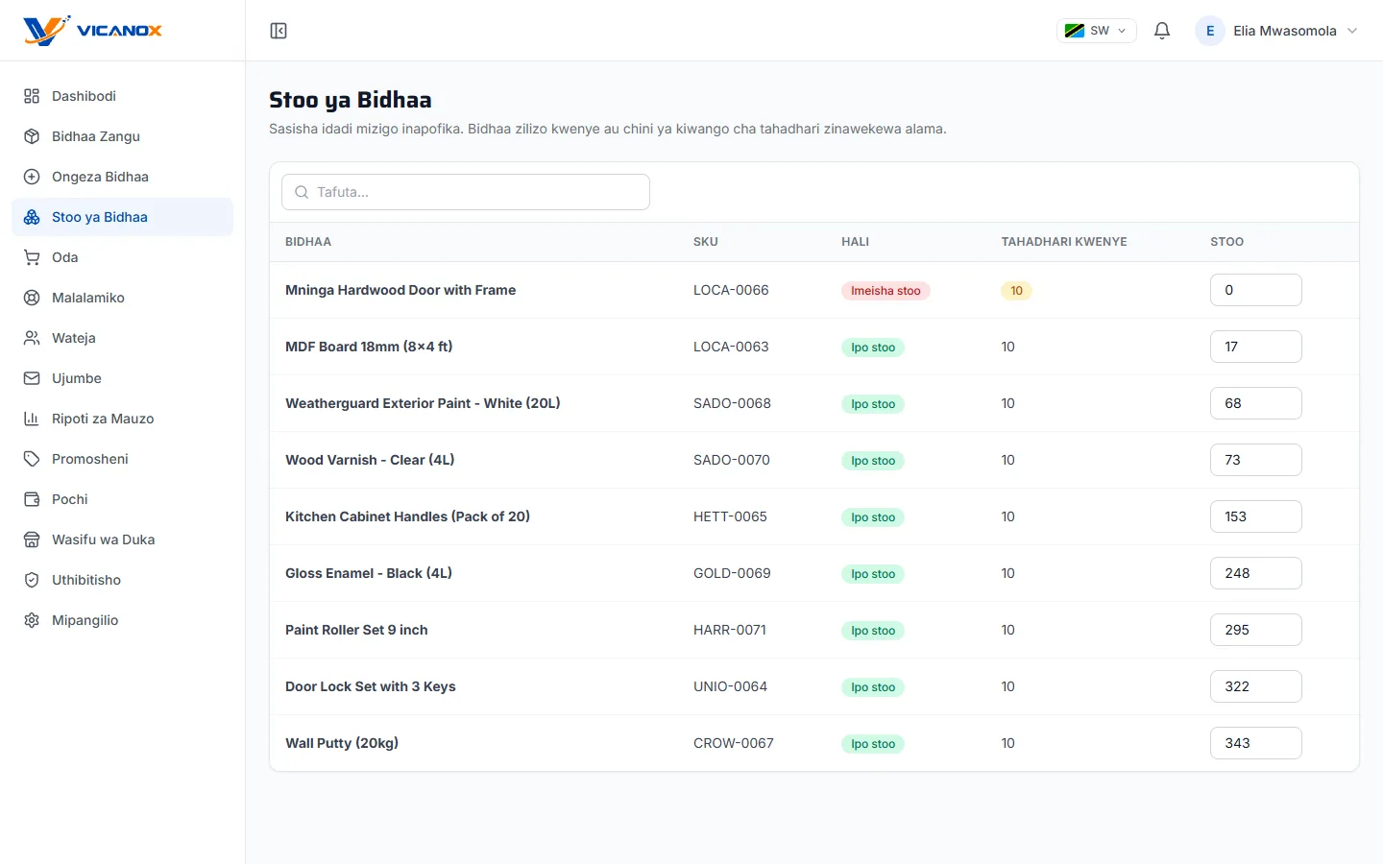
Task: Click the Wasifu wa Duka store icon
Action: click(x=32, y=540)
